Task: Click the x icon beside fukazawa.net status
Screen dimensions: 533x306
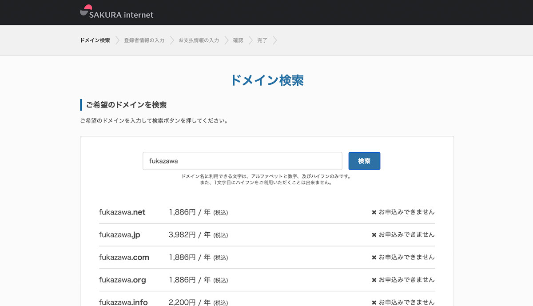Action: 374,212
